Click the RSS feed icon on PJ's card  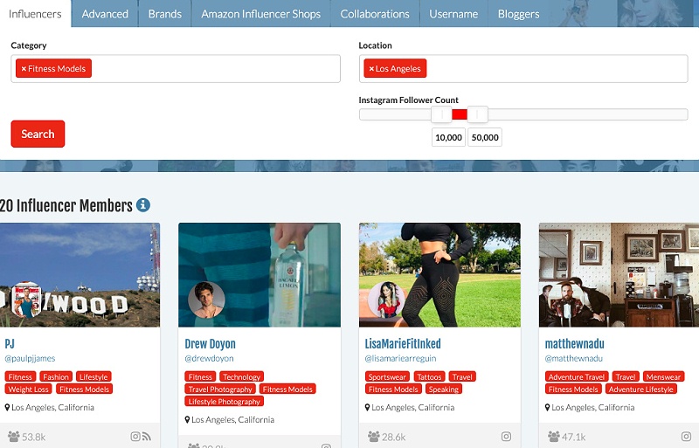coord(146,436)
